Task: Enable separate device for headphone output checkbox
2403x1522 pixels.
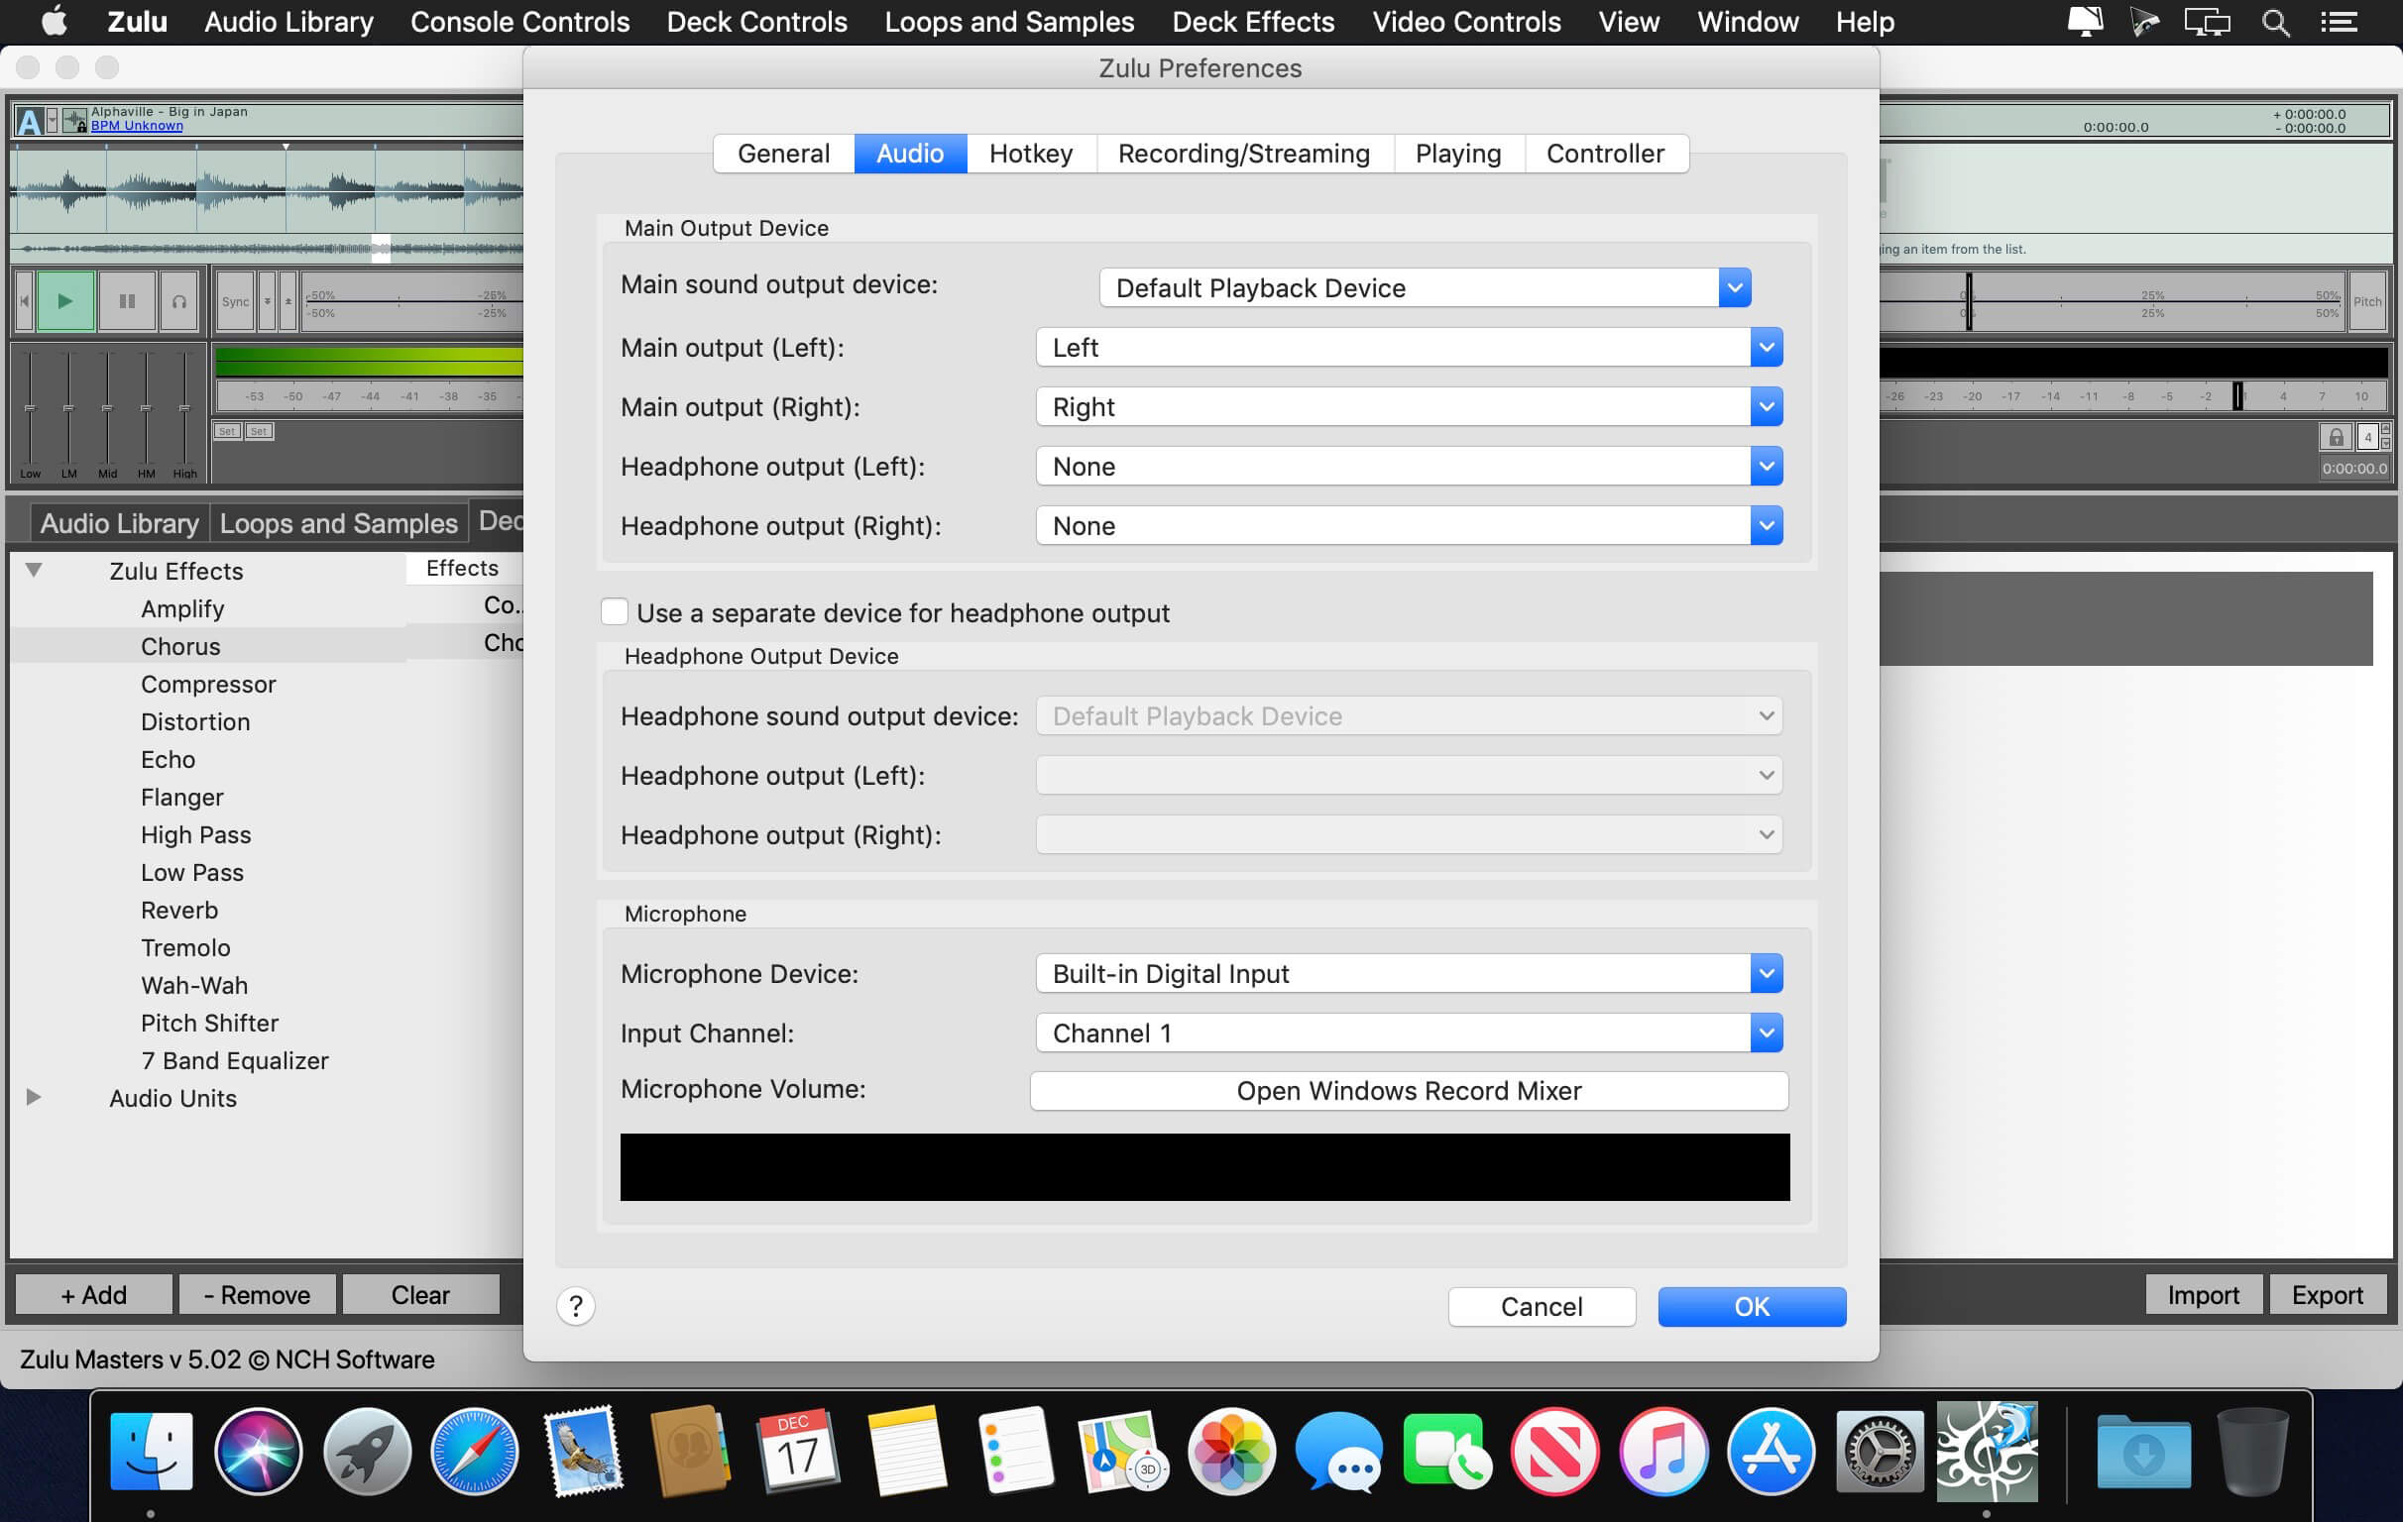Action: point(615,611)
